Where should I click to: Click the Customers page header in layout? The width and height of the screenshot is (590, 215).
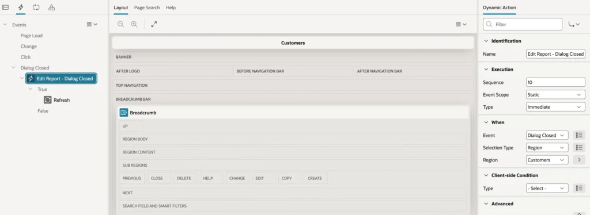click(x=293, y=43)
